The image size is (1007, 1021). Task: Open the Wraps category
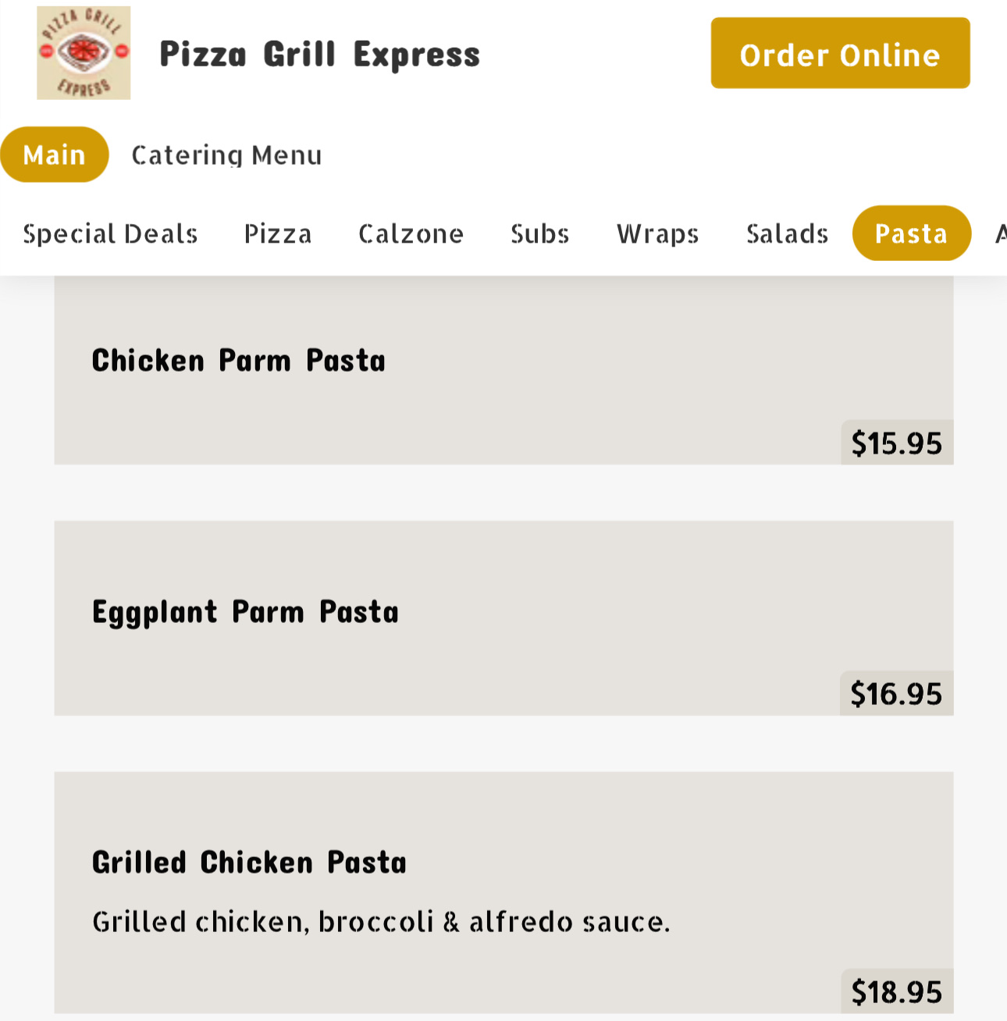[x=657, y=233]
